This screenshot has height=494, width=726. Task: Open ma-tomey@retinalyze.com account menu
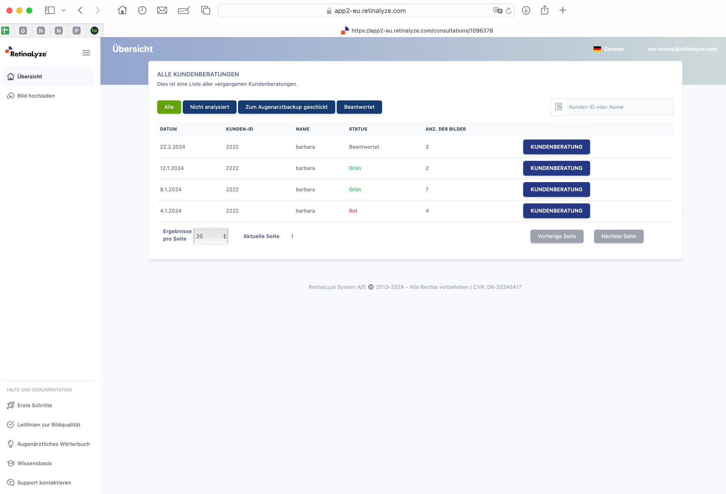tap(683, 49)
